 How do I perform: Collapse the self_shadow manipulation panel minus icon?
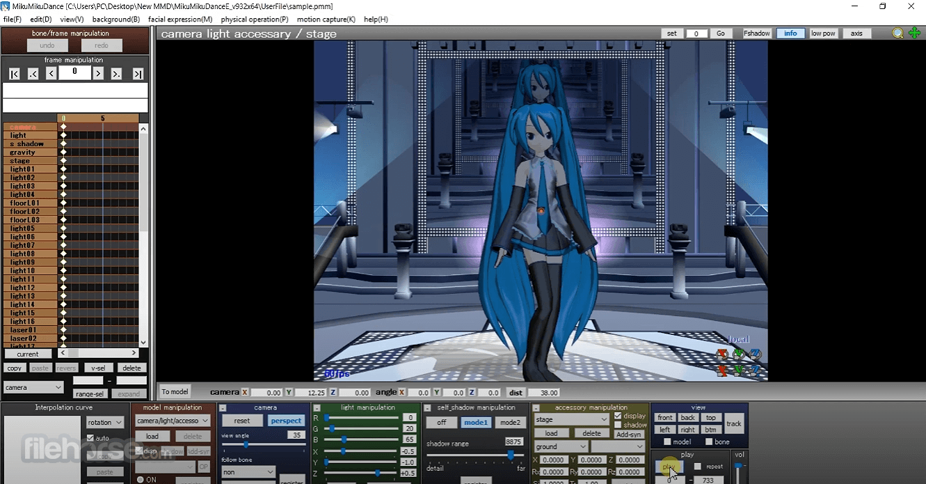[x=428, y=408]
